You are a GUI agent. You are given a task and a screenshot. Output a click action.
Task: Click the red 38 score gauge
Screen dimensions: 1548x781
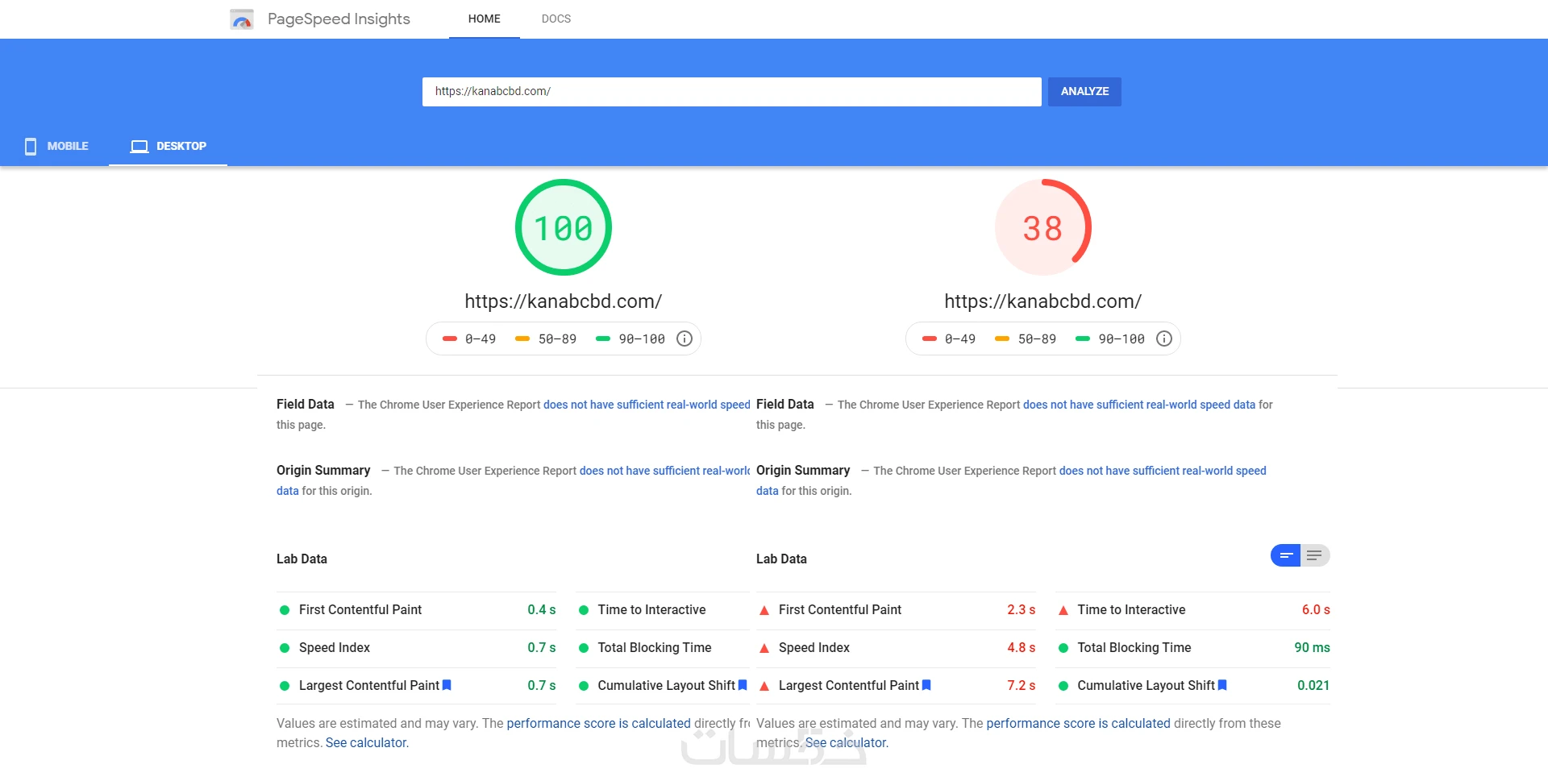1042,227
